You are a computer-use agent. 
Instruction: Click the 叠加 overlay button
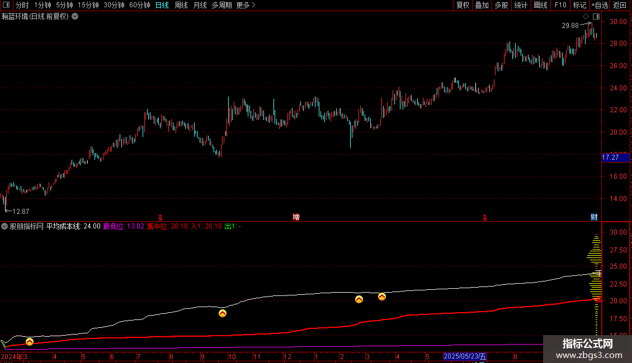(x=482, y=5)
